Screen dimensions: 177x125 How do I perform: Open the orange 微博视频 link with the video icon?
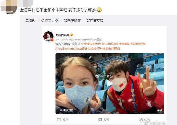click(x=104, y=49)
